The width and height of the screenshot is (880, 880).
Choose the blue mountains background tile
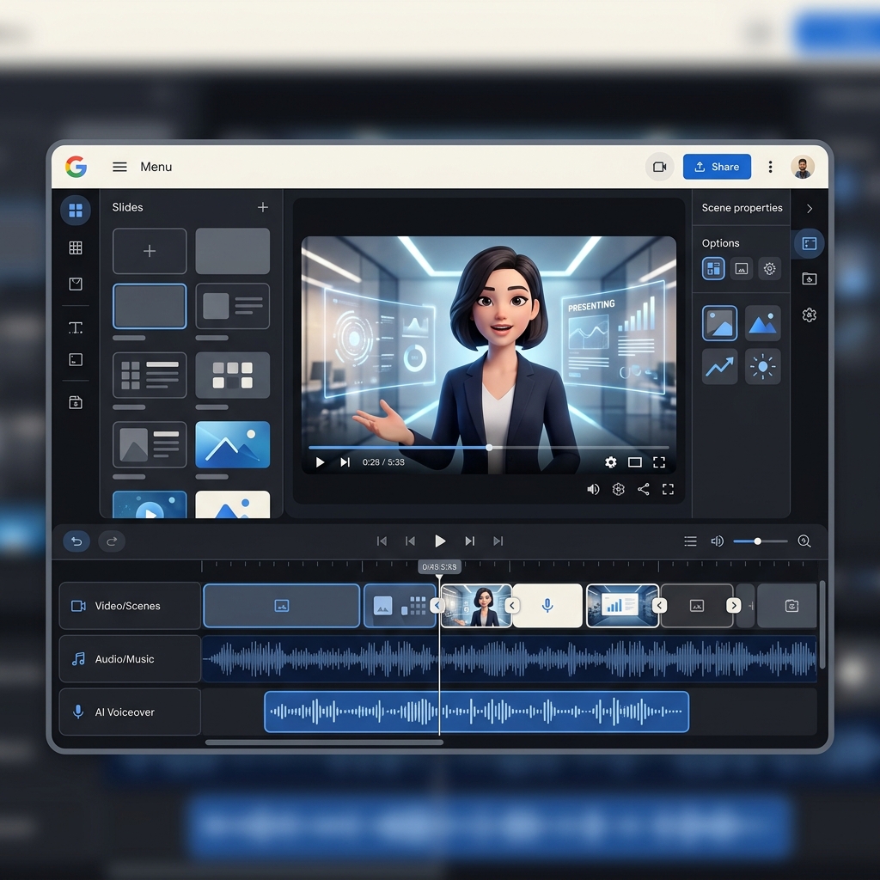(x=763, y=323)
